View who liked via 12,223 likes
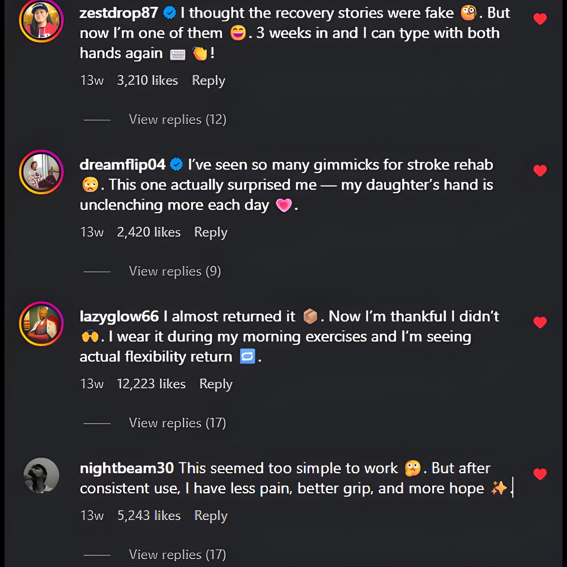 point(151,384)
